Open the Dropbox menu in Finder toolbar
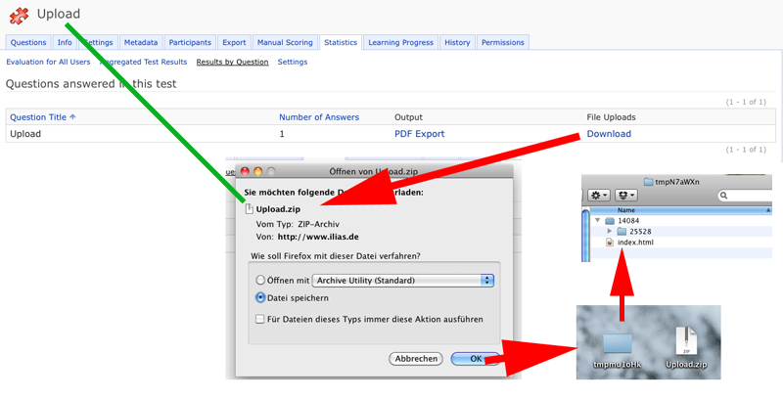The width and height of the screenshot is (783, 399). pyautogui.click(x=626, y=196)
